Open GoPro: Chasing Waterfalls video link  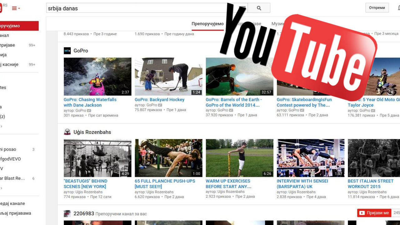pos(90,102)
